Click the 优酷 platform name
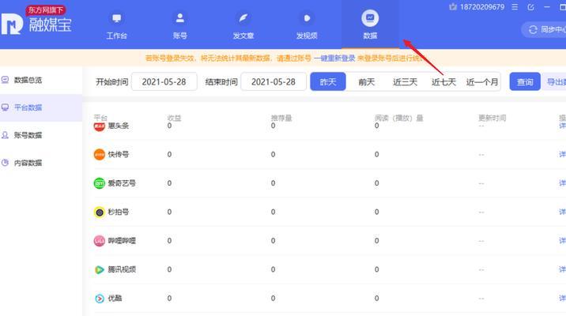This screenshot has height=316, width=566. 115,299
